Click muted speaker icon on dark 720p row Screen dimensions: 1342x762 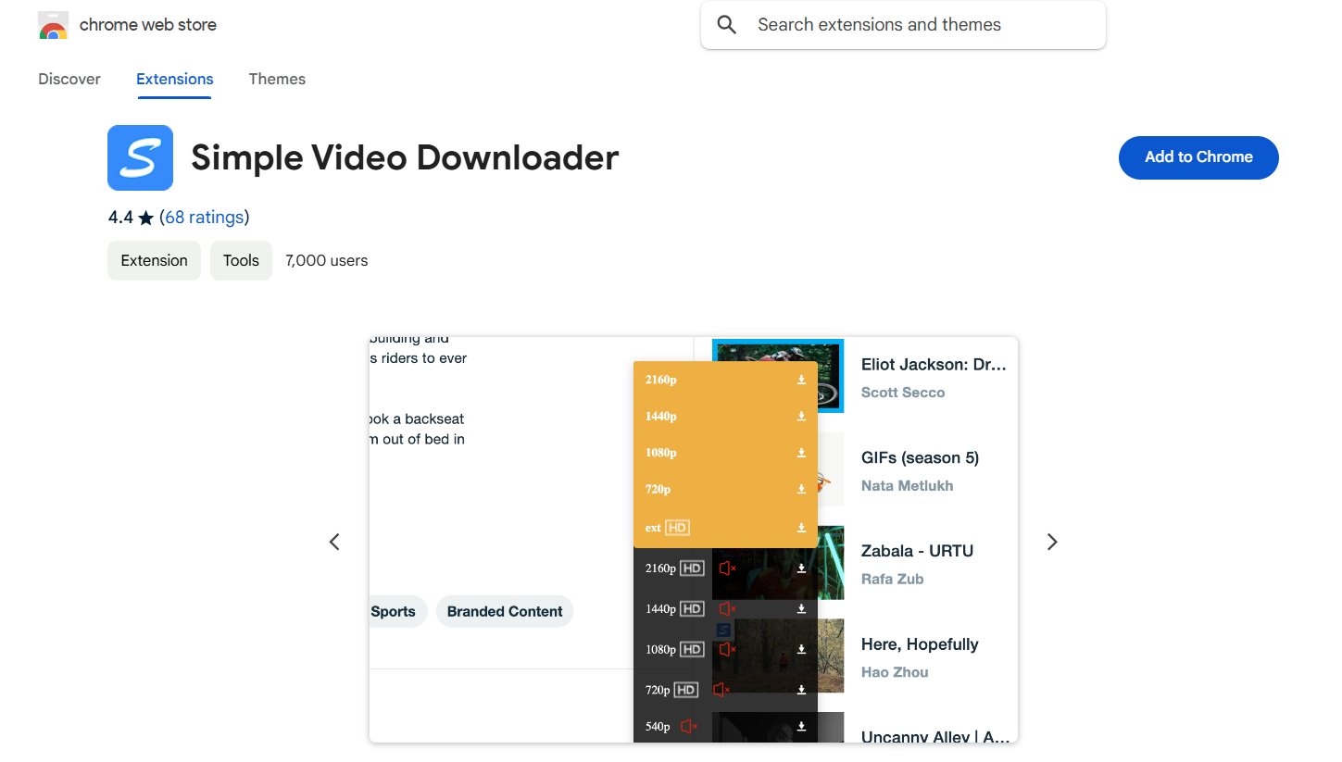tap(721, 690)
